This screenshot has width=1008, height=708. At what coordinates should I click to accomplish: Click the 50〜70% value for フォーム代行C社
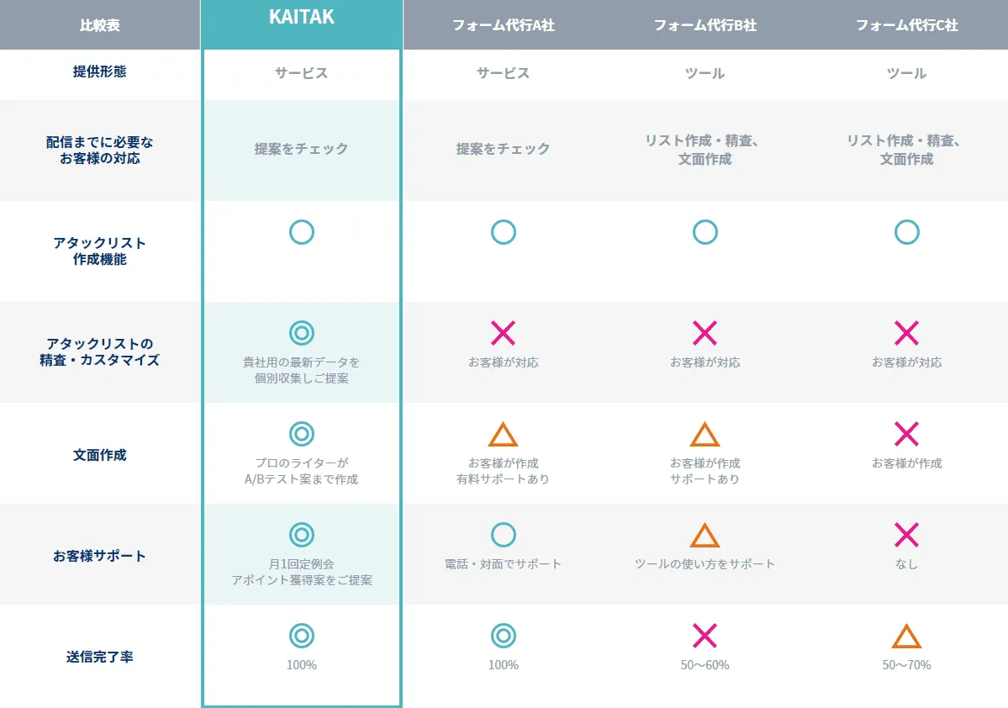906,665
